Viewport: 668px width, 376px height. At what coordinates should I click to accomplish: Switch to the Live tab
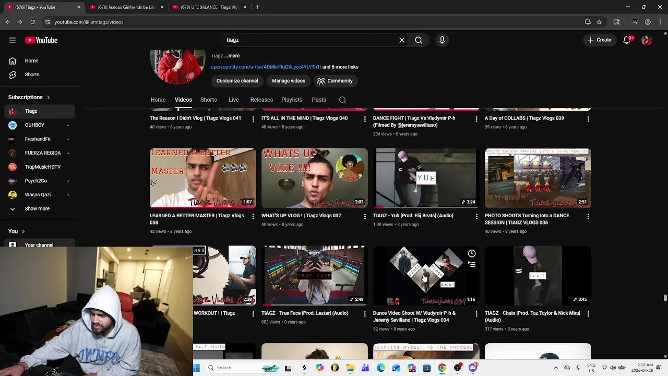pyautogui.click(x=234, y=100)
